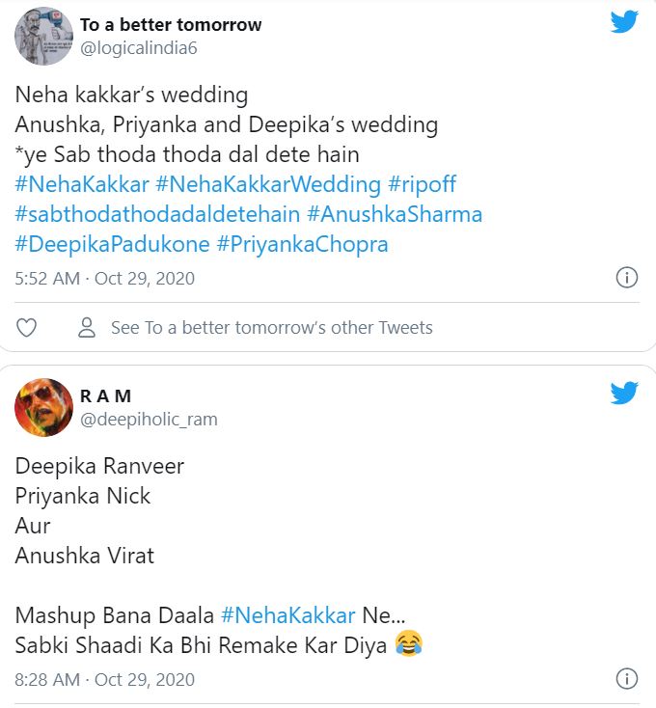Visit the @deepiholic_ram handle
This screenshot has width=656, height=708.
pos(149,419)
